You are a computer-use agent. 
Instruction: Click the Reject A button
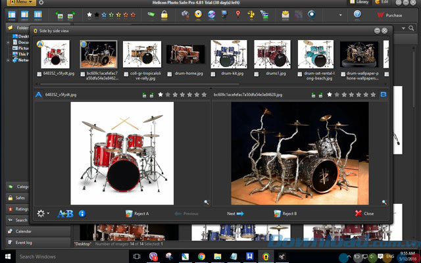137,214
